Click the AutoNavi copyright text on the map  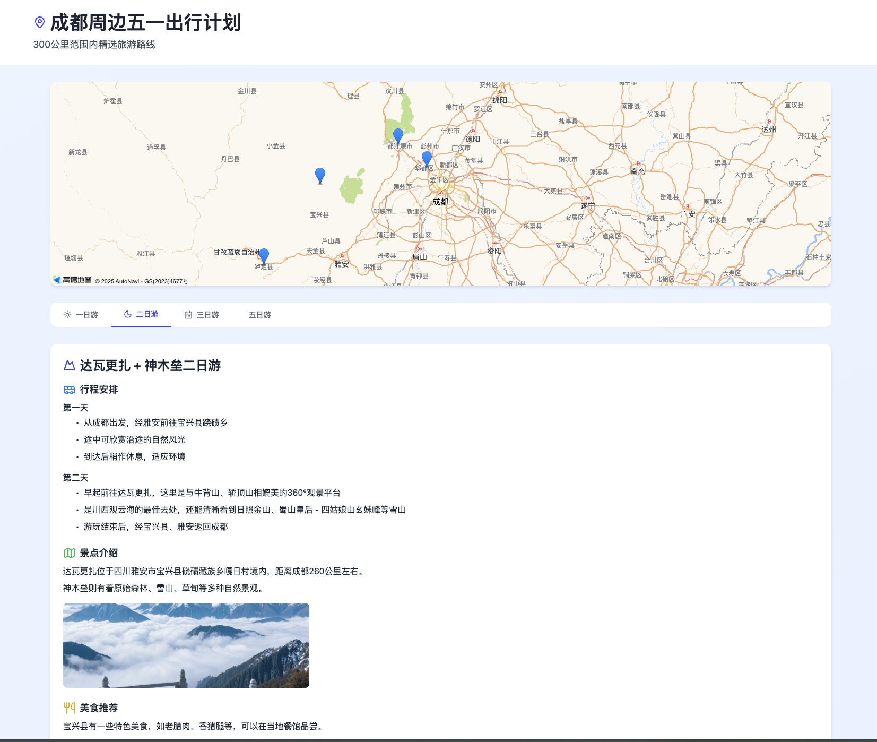[x=142, y=281]
